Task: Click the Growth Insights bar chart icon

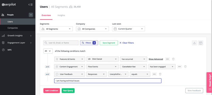Action: (x=3, y=36)
